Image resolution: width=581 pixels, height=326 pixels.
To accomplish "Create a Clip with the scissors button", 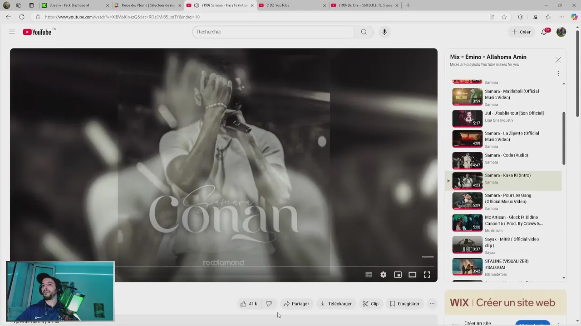I will coord(370,304).
